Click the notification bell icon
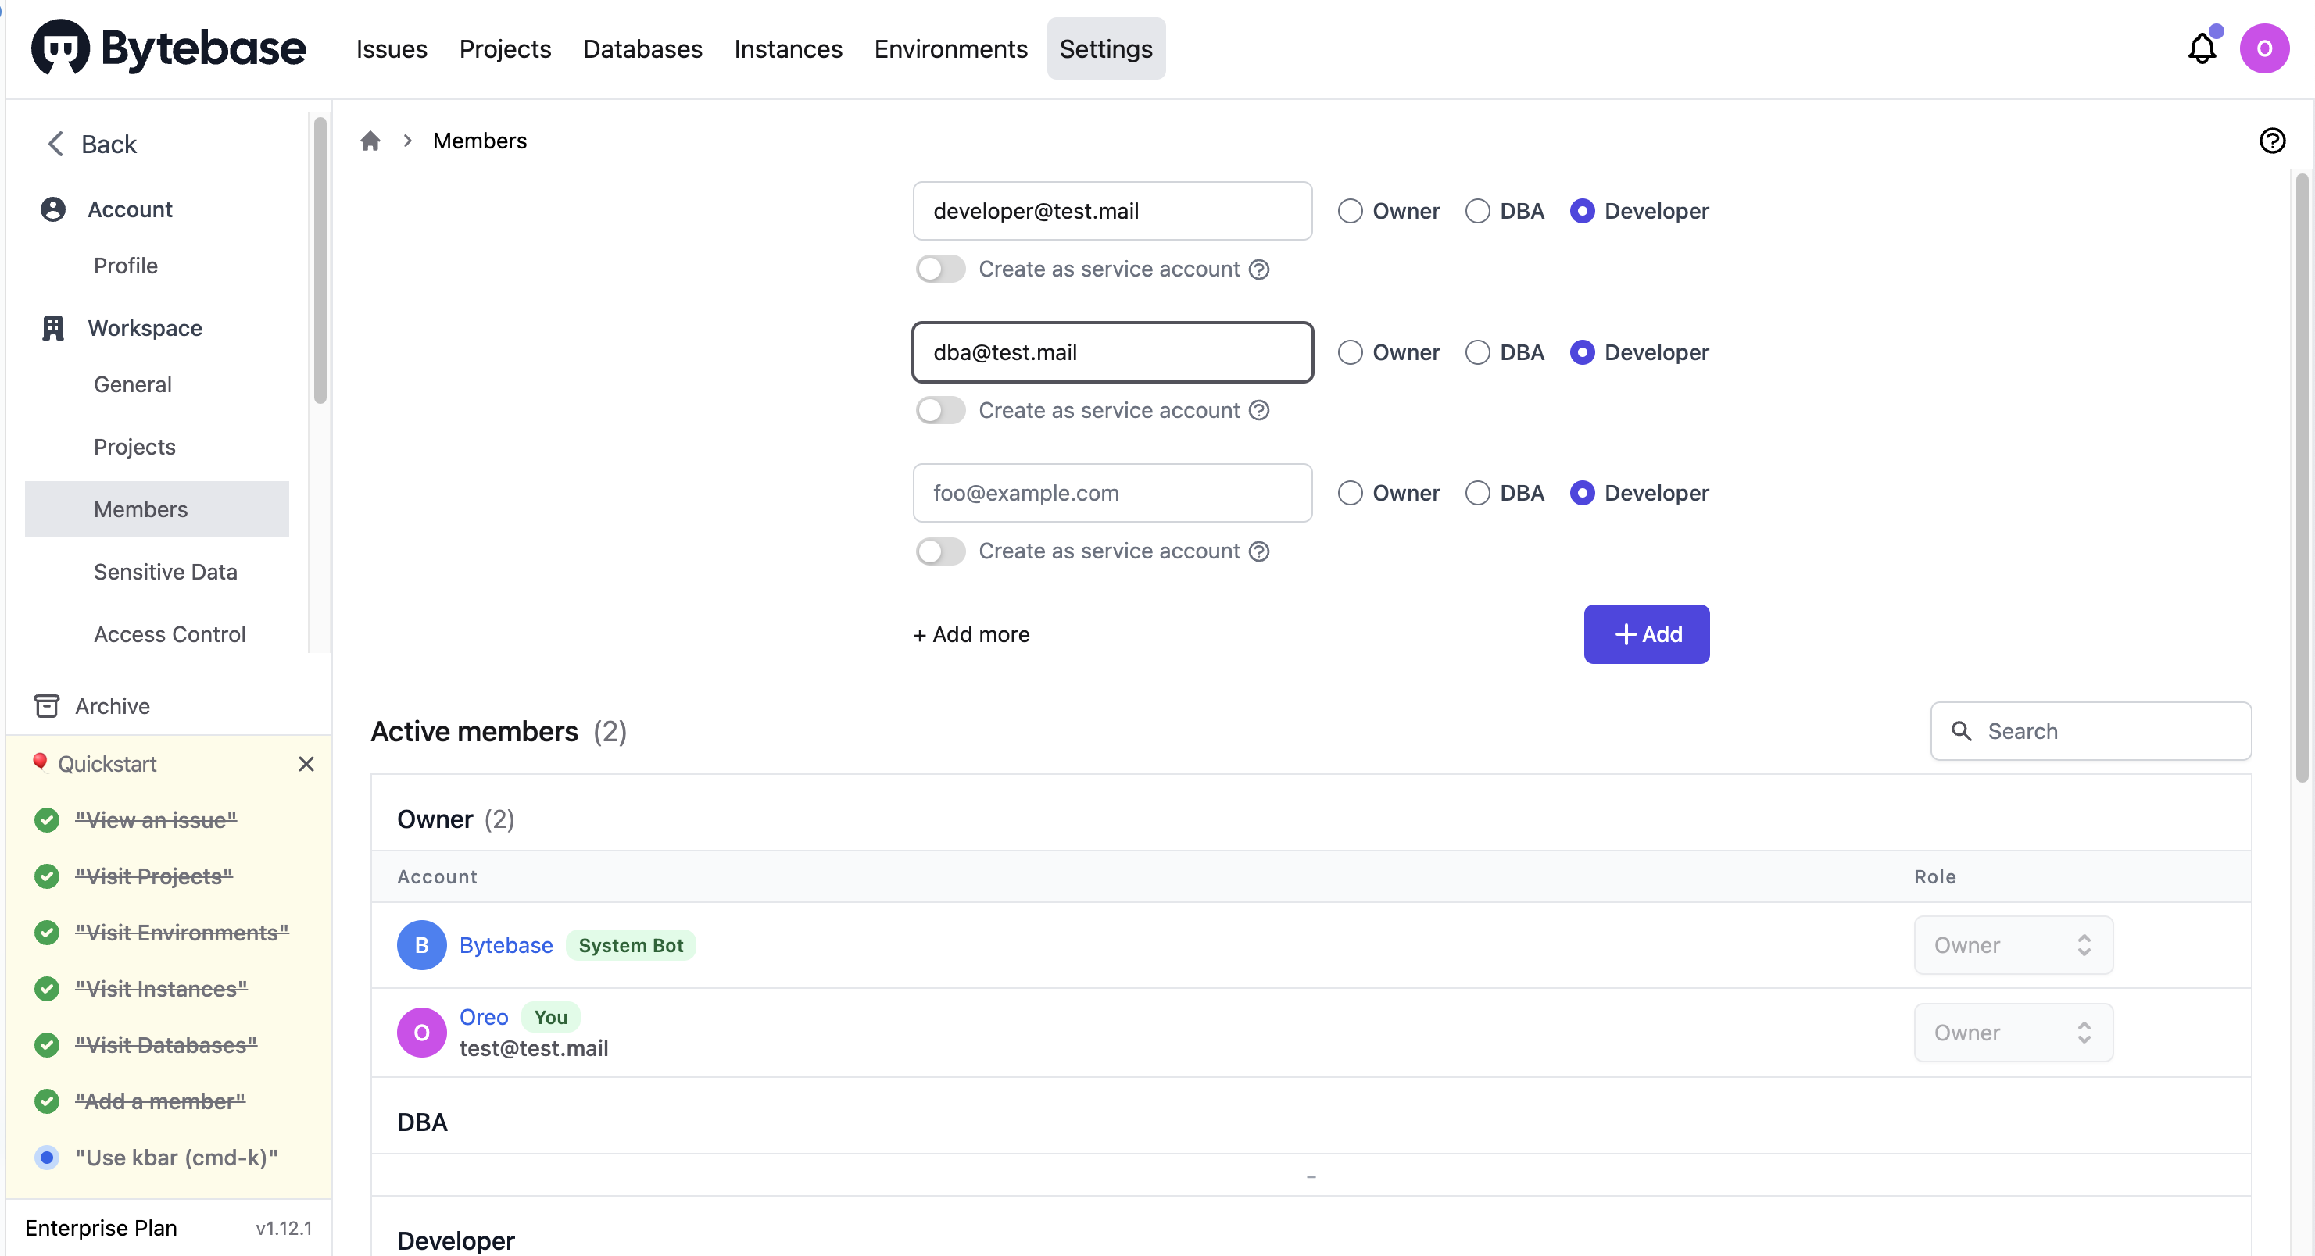The width and height of the screenshot is (2315, 1256). (2201, 48)
